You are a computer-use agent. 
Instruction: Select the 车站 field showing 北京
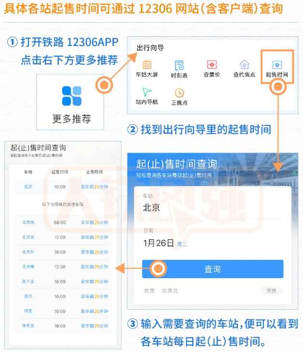(213, 203)
